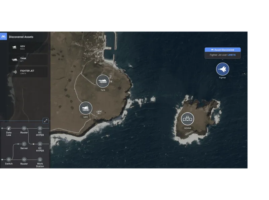Viewport: 269px width, 200px height.
Task: Click the EC HYPER node beside top Router
Action: coord(40,128)
